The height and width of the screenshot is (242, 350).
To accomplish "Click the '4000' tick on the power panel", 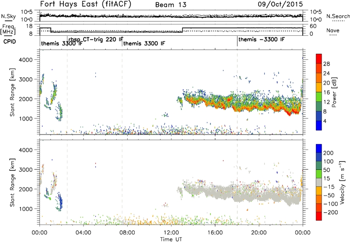I will 25,60.
